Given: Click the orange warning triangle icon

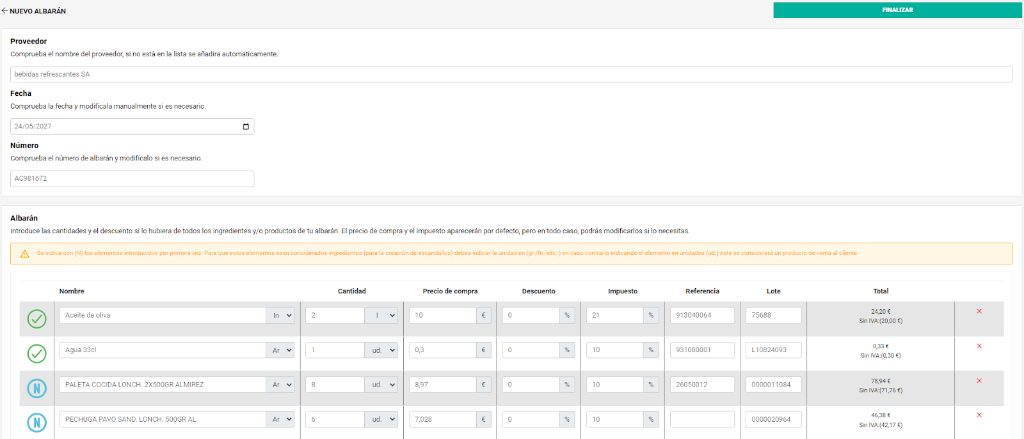Looking at the screenshot, I should [x=25, y=254].
